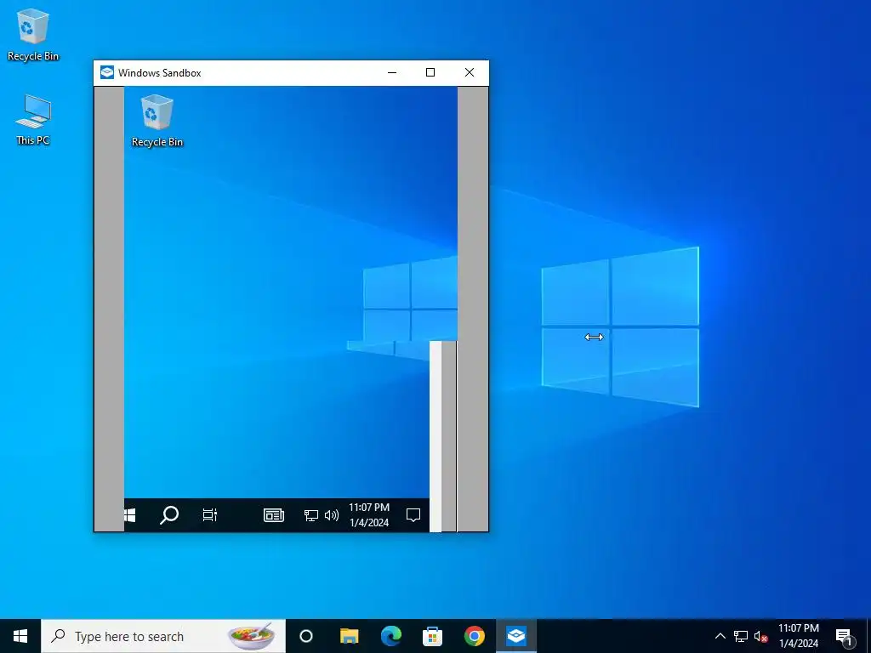The width and height of the screenshot is (871, 653).
Task: Click the 'Type here to search' box
Action: pos(163,636)
